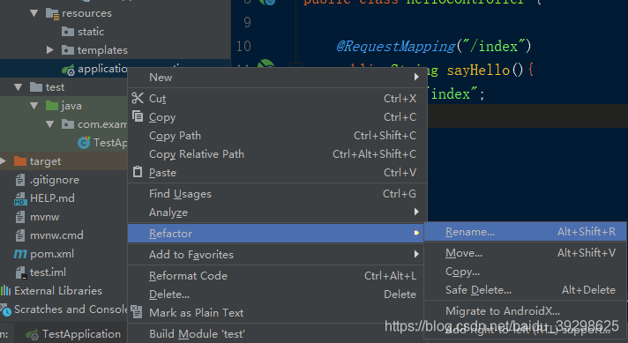
Task: Select Cut from the context menu
Action: (277, 99)
